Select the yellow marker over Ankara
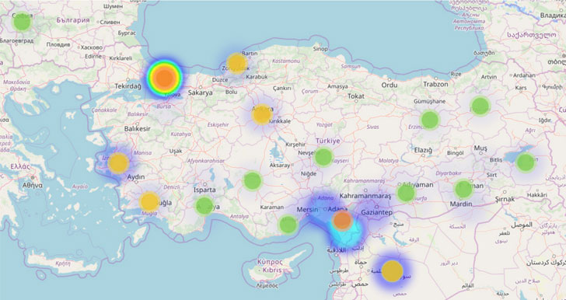The width and height of the screenshot is (566, 300). tap(262, 114)
